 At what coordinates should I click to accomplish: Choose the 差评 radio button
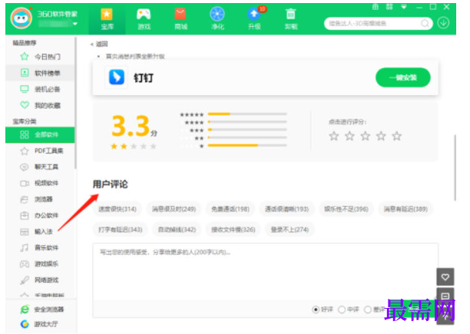point(368,309)
